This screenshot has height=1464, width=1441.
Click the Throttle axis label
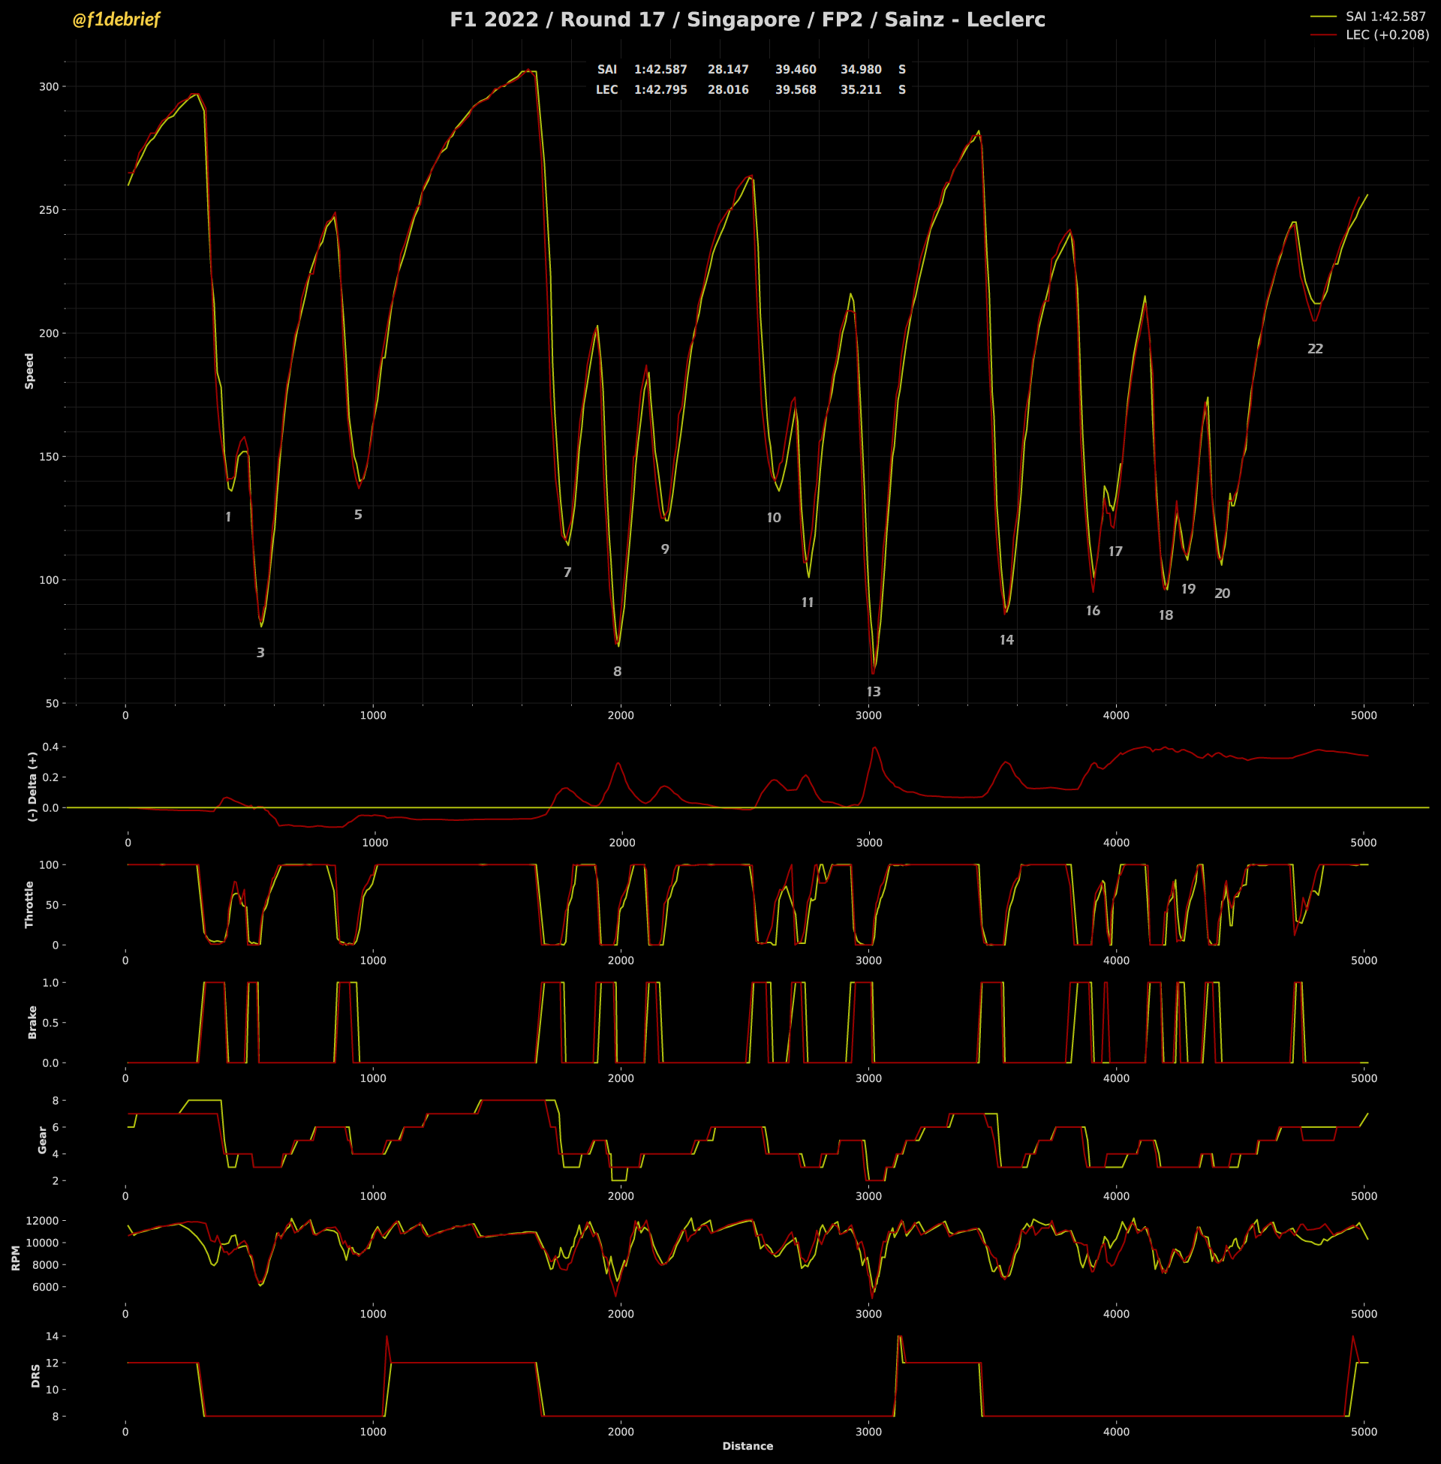pyautogui.click(x=29, y=904)
